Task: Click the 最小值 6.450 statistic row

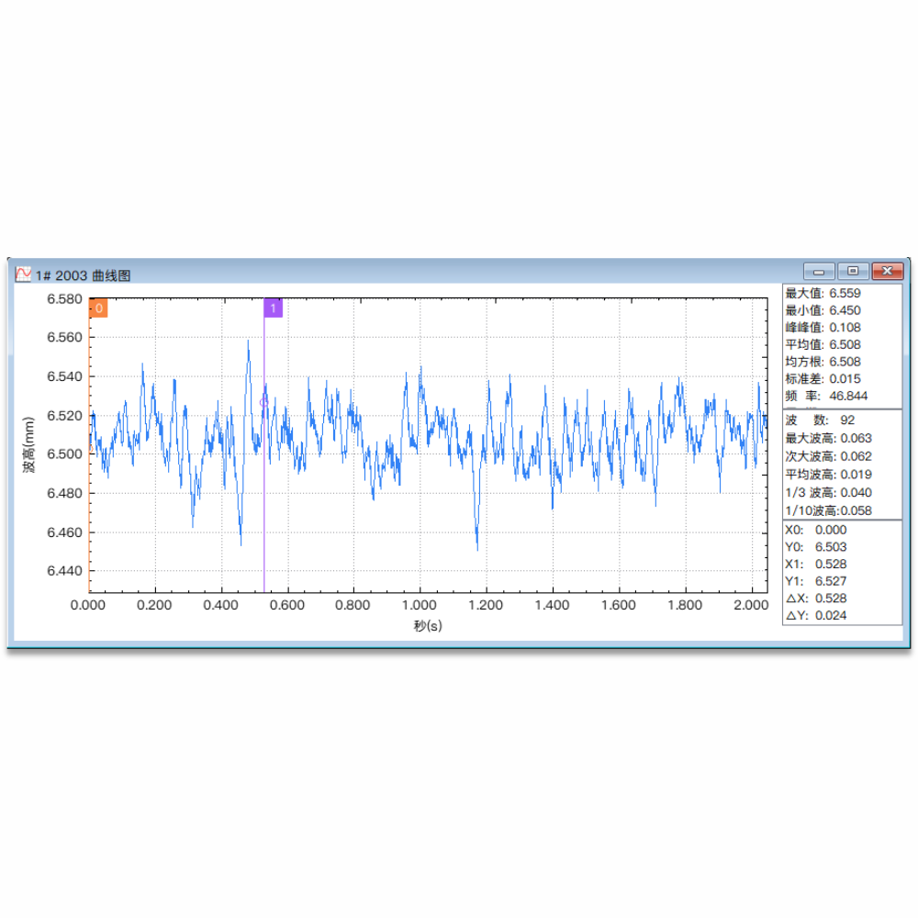Action: [823, 310]
